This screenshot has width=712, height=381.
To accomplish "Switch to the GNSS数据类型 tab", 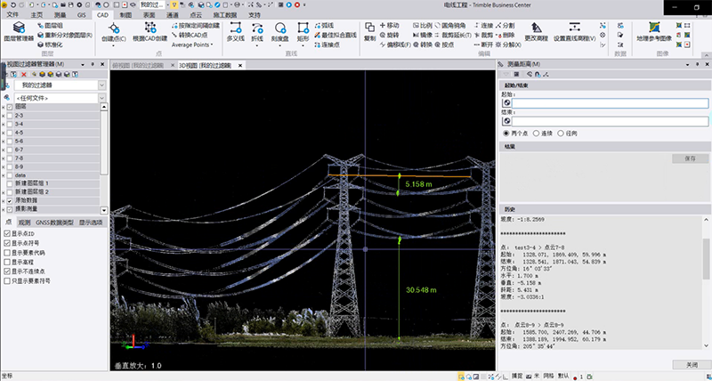I will click(x=54, y=223).
